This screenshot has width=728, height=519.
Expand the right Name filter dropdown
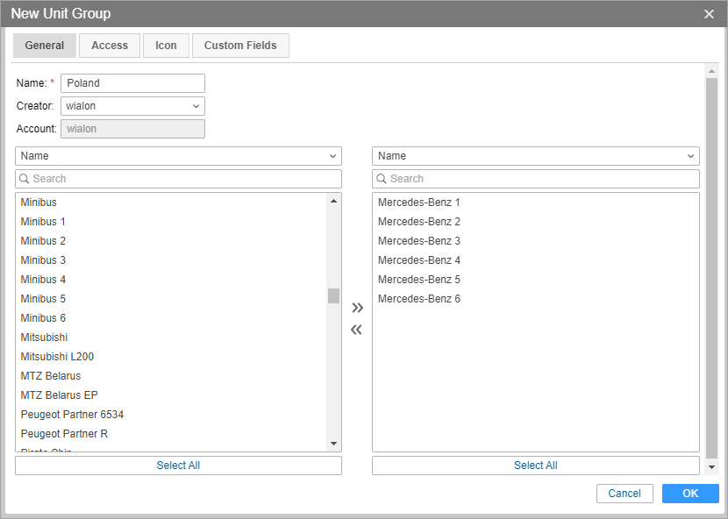coord(535,156)
